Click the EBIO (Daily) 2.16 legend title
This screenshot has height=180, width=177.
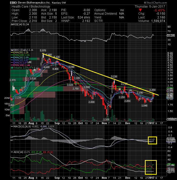pos(23,50)
